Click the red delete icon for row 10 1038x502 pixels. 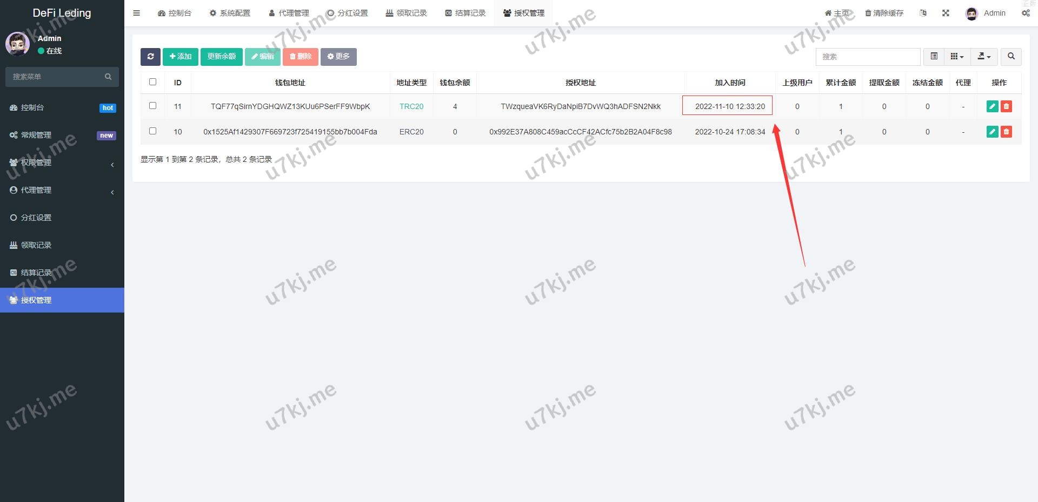coord(1006,132)
